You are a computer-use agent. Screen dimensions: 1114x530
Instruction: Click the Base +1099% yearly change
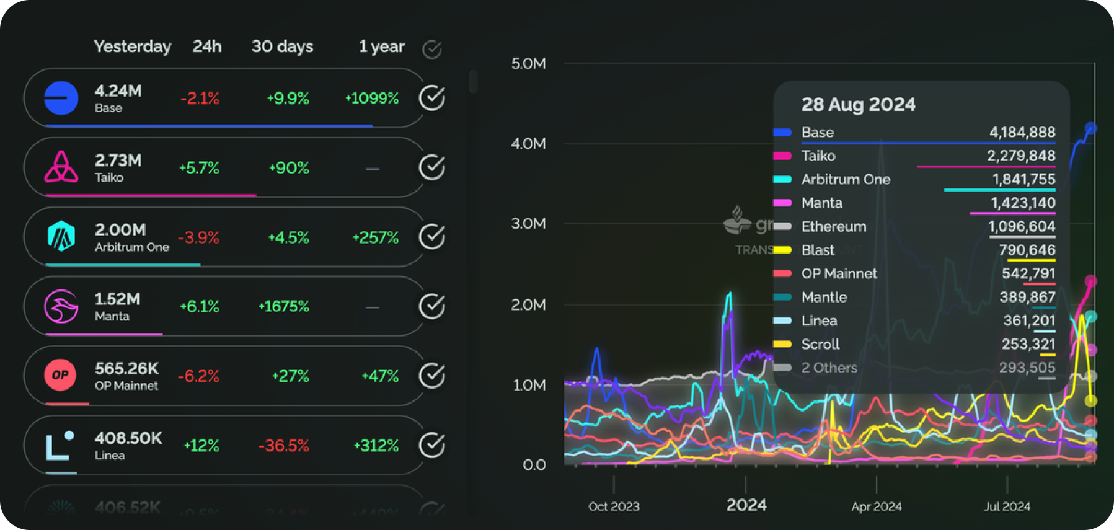[x=372, y=98]
